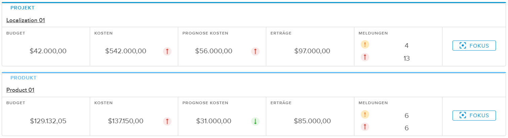Click red up arrow beside Localization 01 Kosten
Screen dimensions: 508x138
coord(167,51)
